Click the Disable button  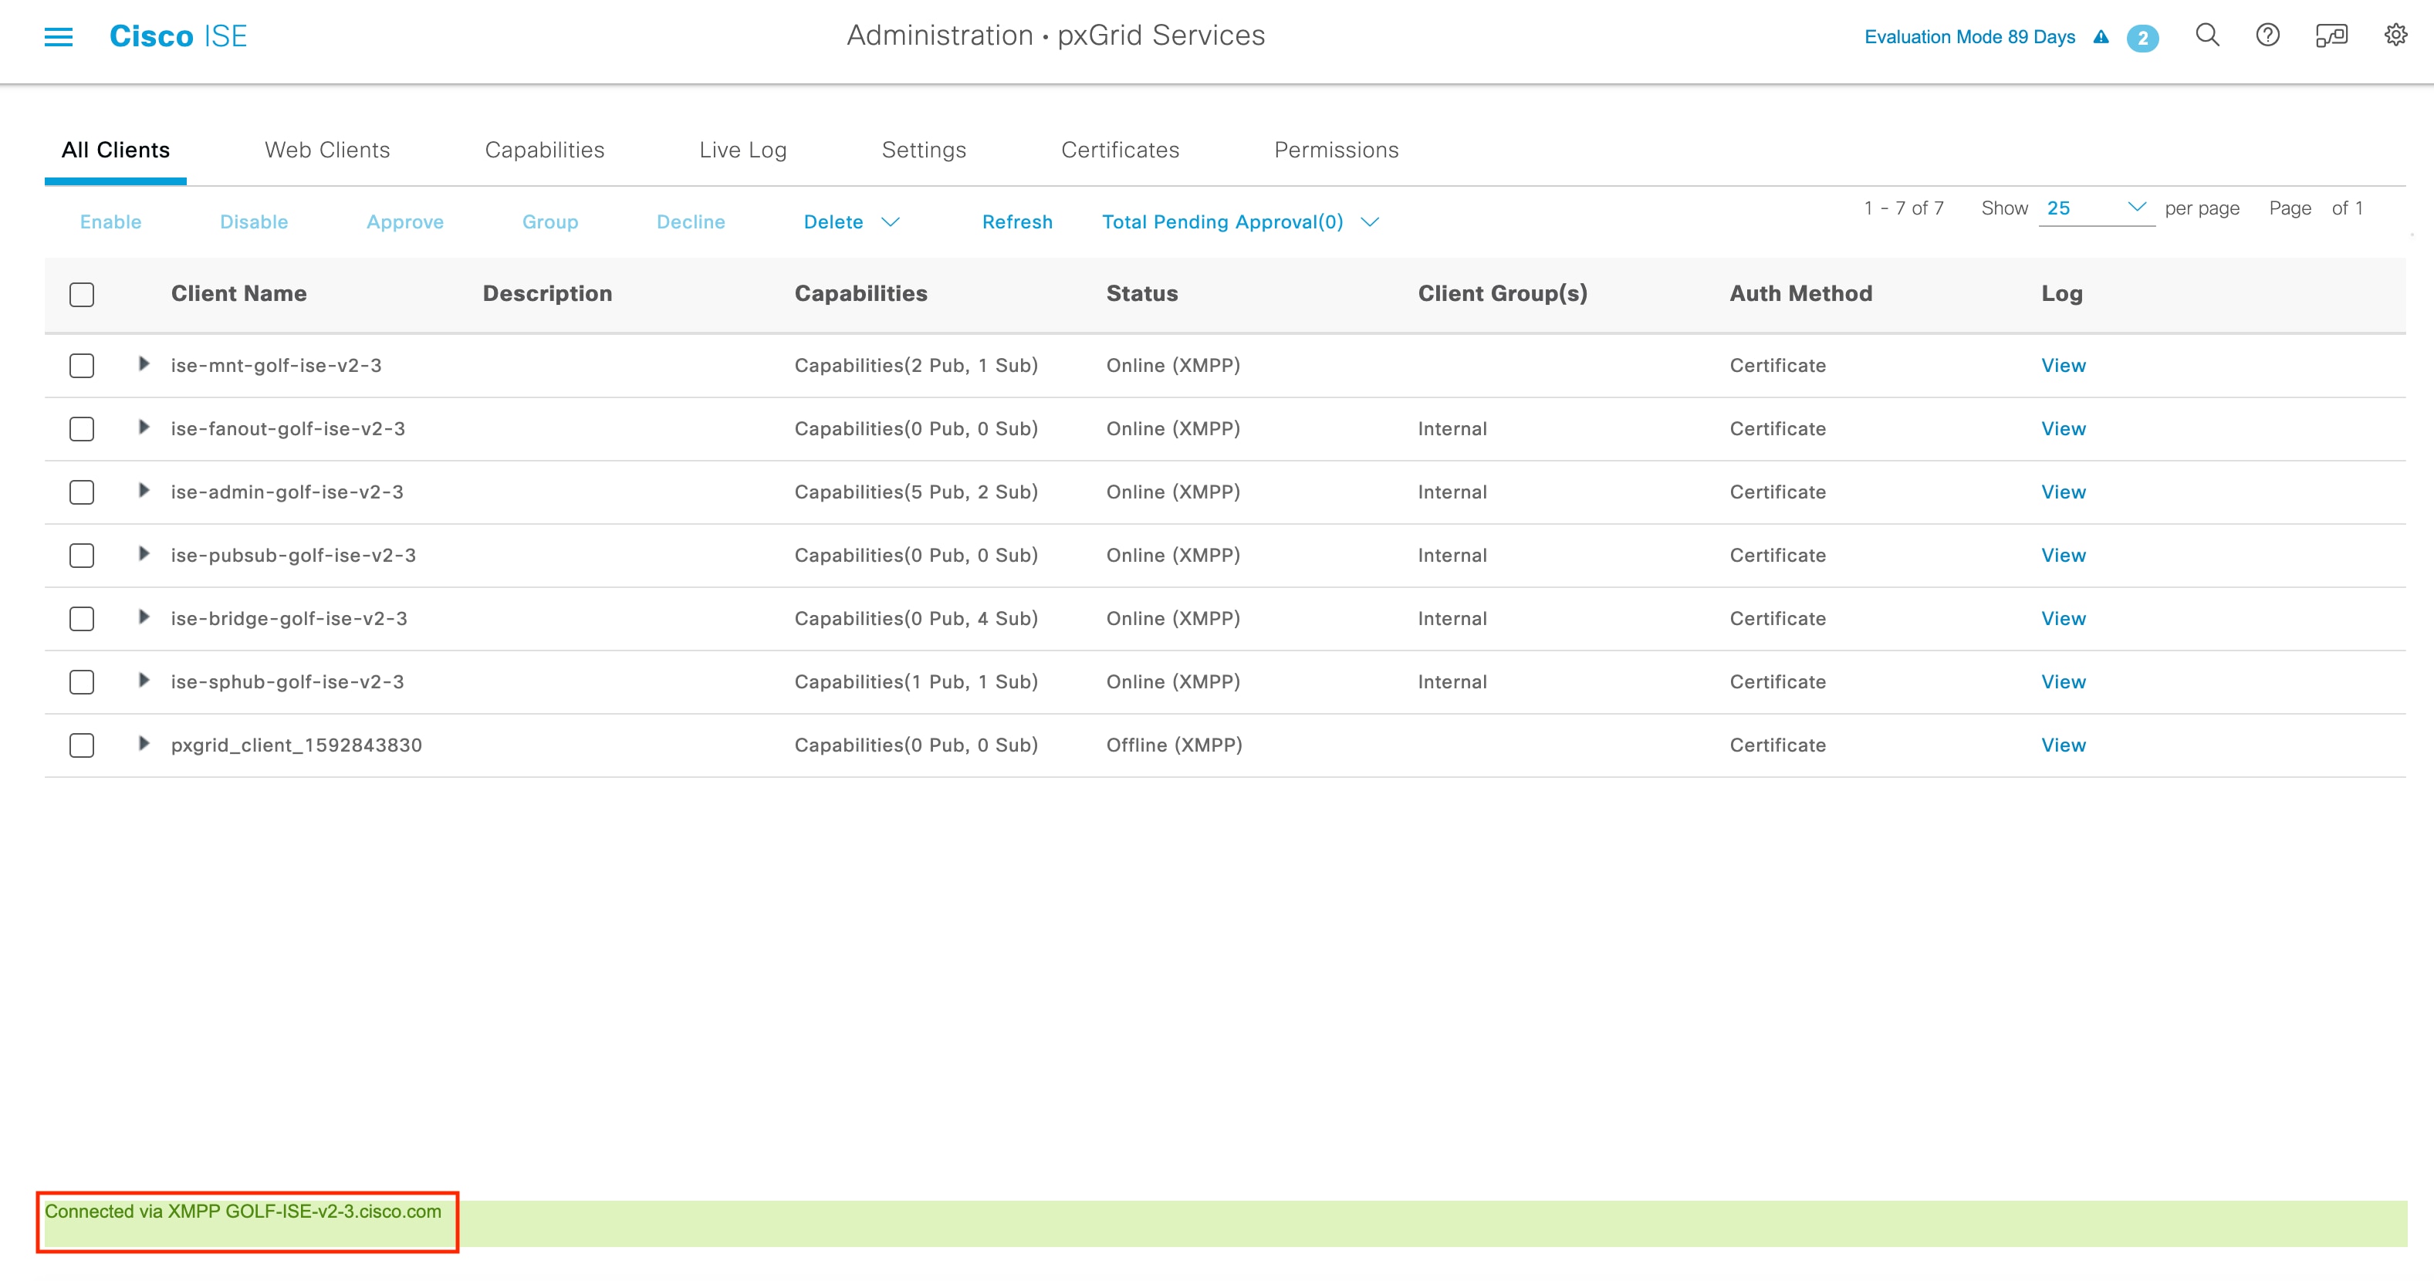[253, 222]
